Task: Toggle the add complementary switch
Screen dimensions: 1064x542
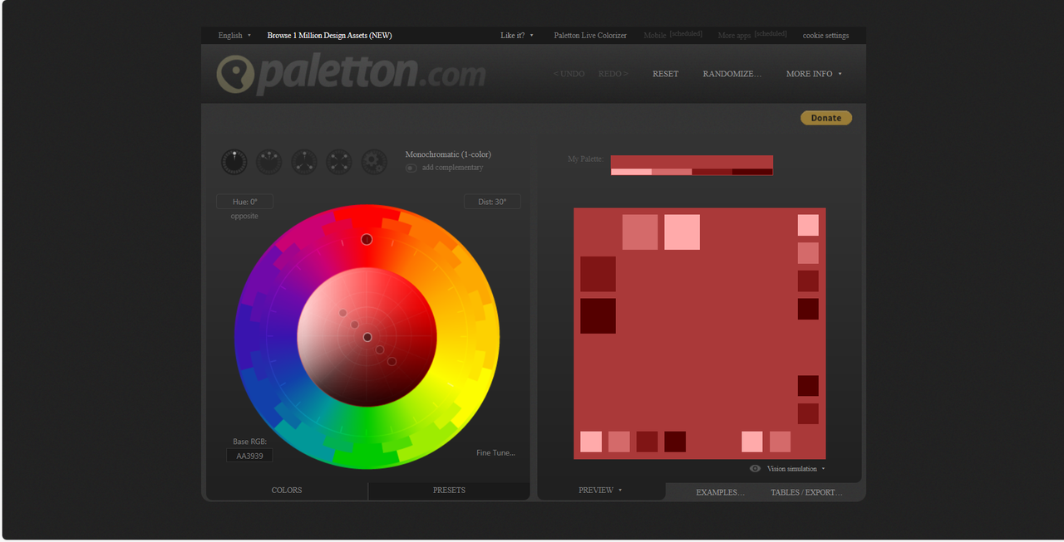Action: (x=411, y=168)
